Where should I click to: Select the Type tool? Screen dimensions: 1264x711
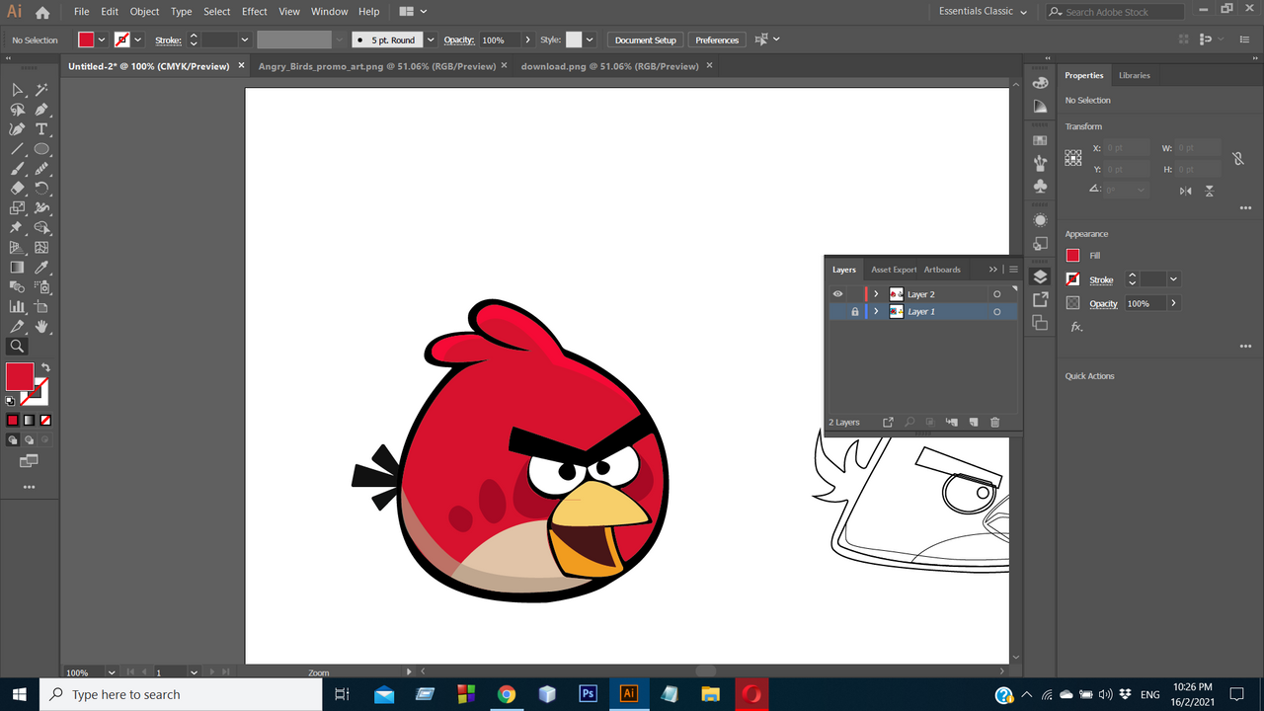41,129
